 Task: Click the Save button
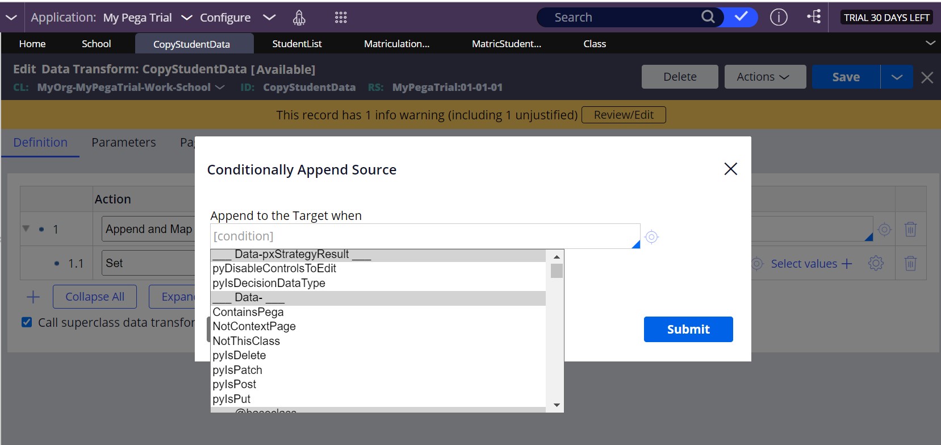(x=846, y=77)
